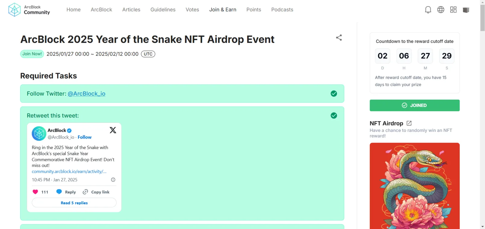Screen dimensions: 485x229
Task: Click the ArcBlock Community logo
Action: pos(29,10)
